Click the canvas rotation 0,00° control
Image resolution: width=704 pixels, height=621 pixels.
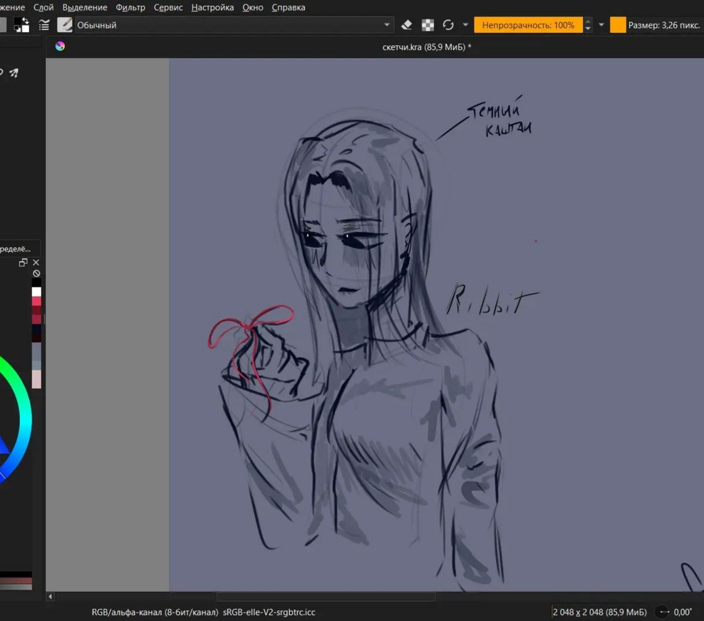click(x=673, y=612)
